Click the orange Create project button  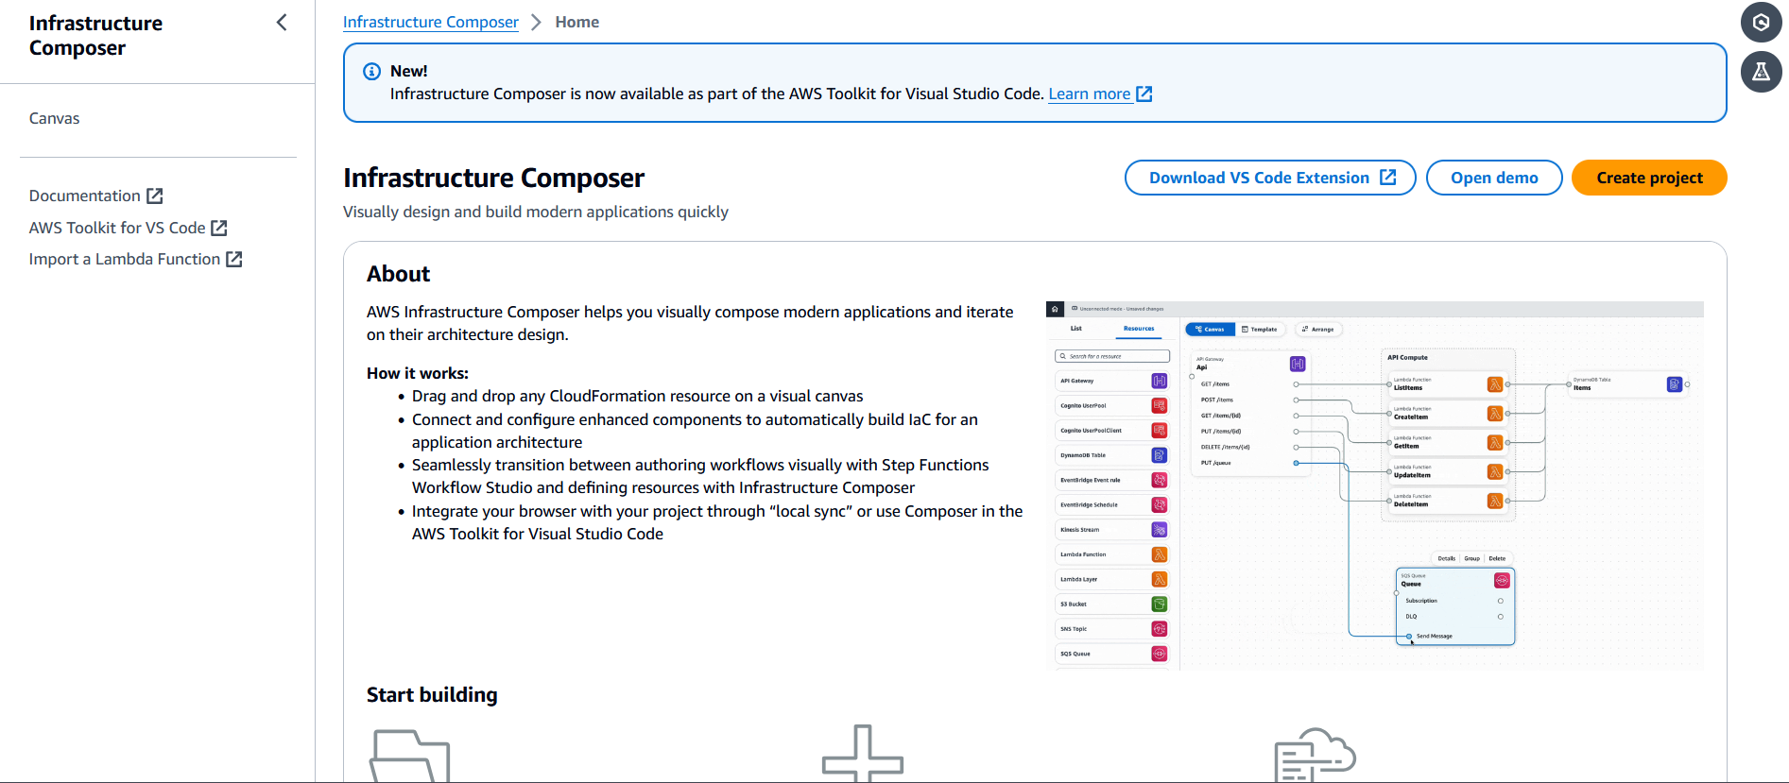click(1648, 178)
